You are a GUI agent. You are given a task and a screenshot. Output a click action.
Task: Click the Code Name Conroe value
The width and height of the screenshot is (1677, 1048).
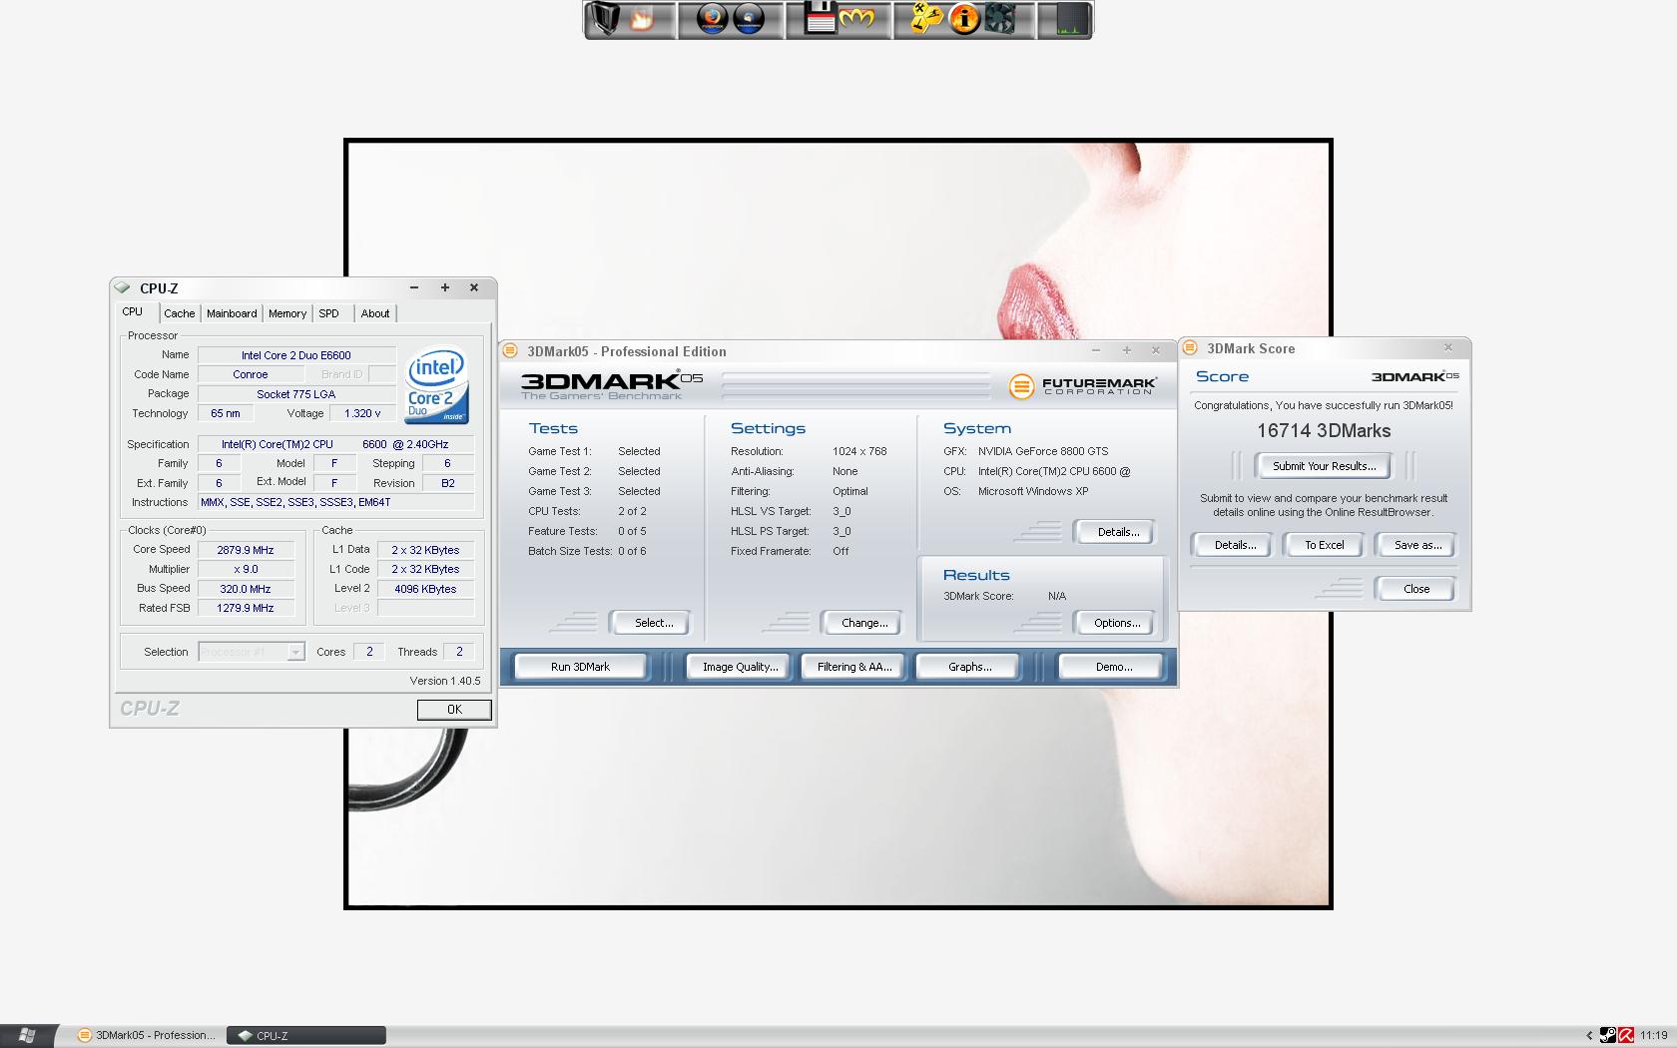pos(251,374)
